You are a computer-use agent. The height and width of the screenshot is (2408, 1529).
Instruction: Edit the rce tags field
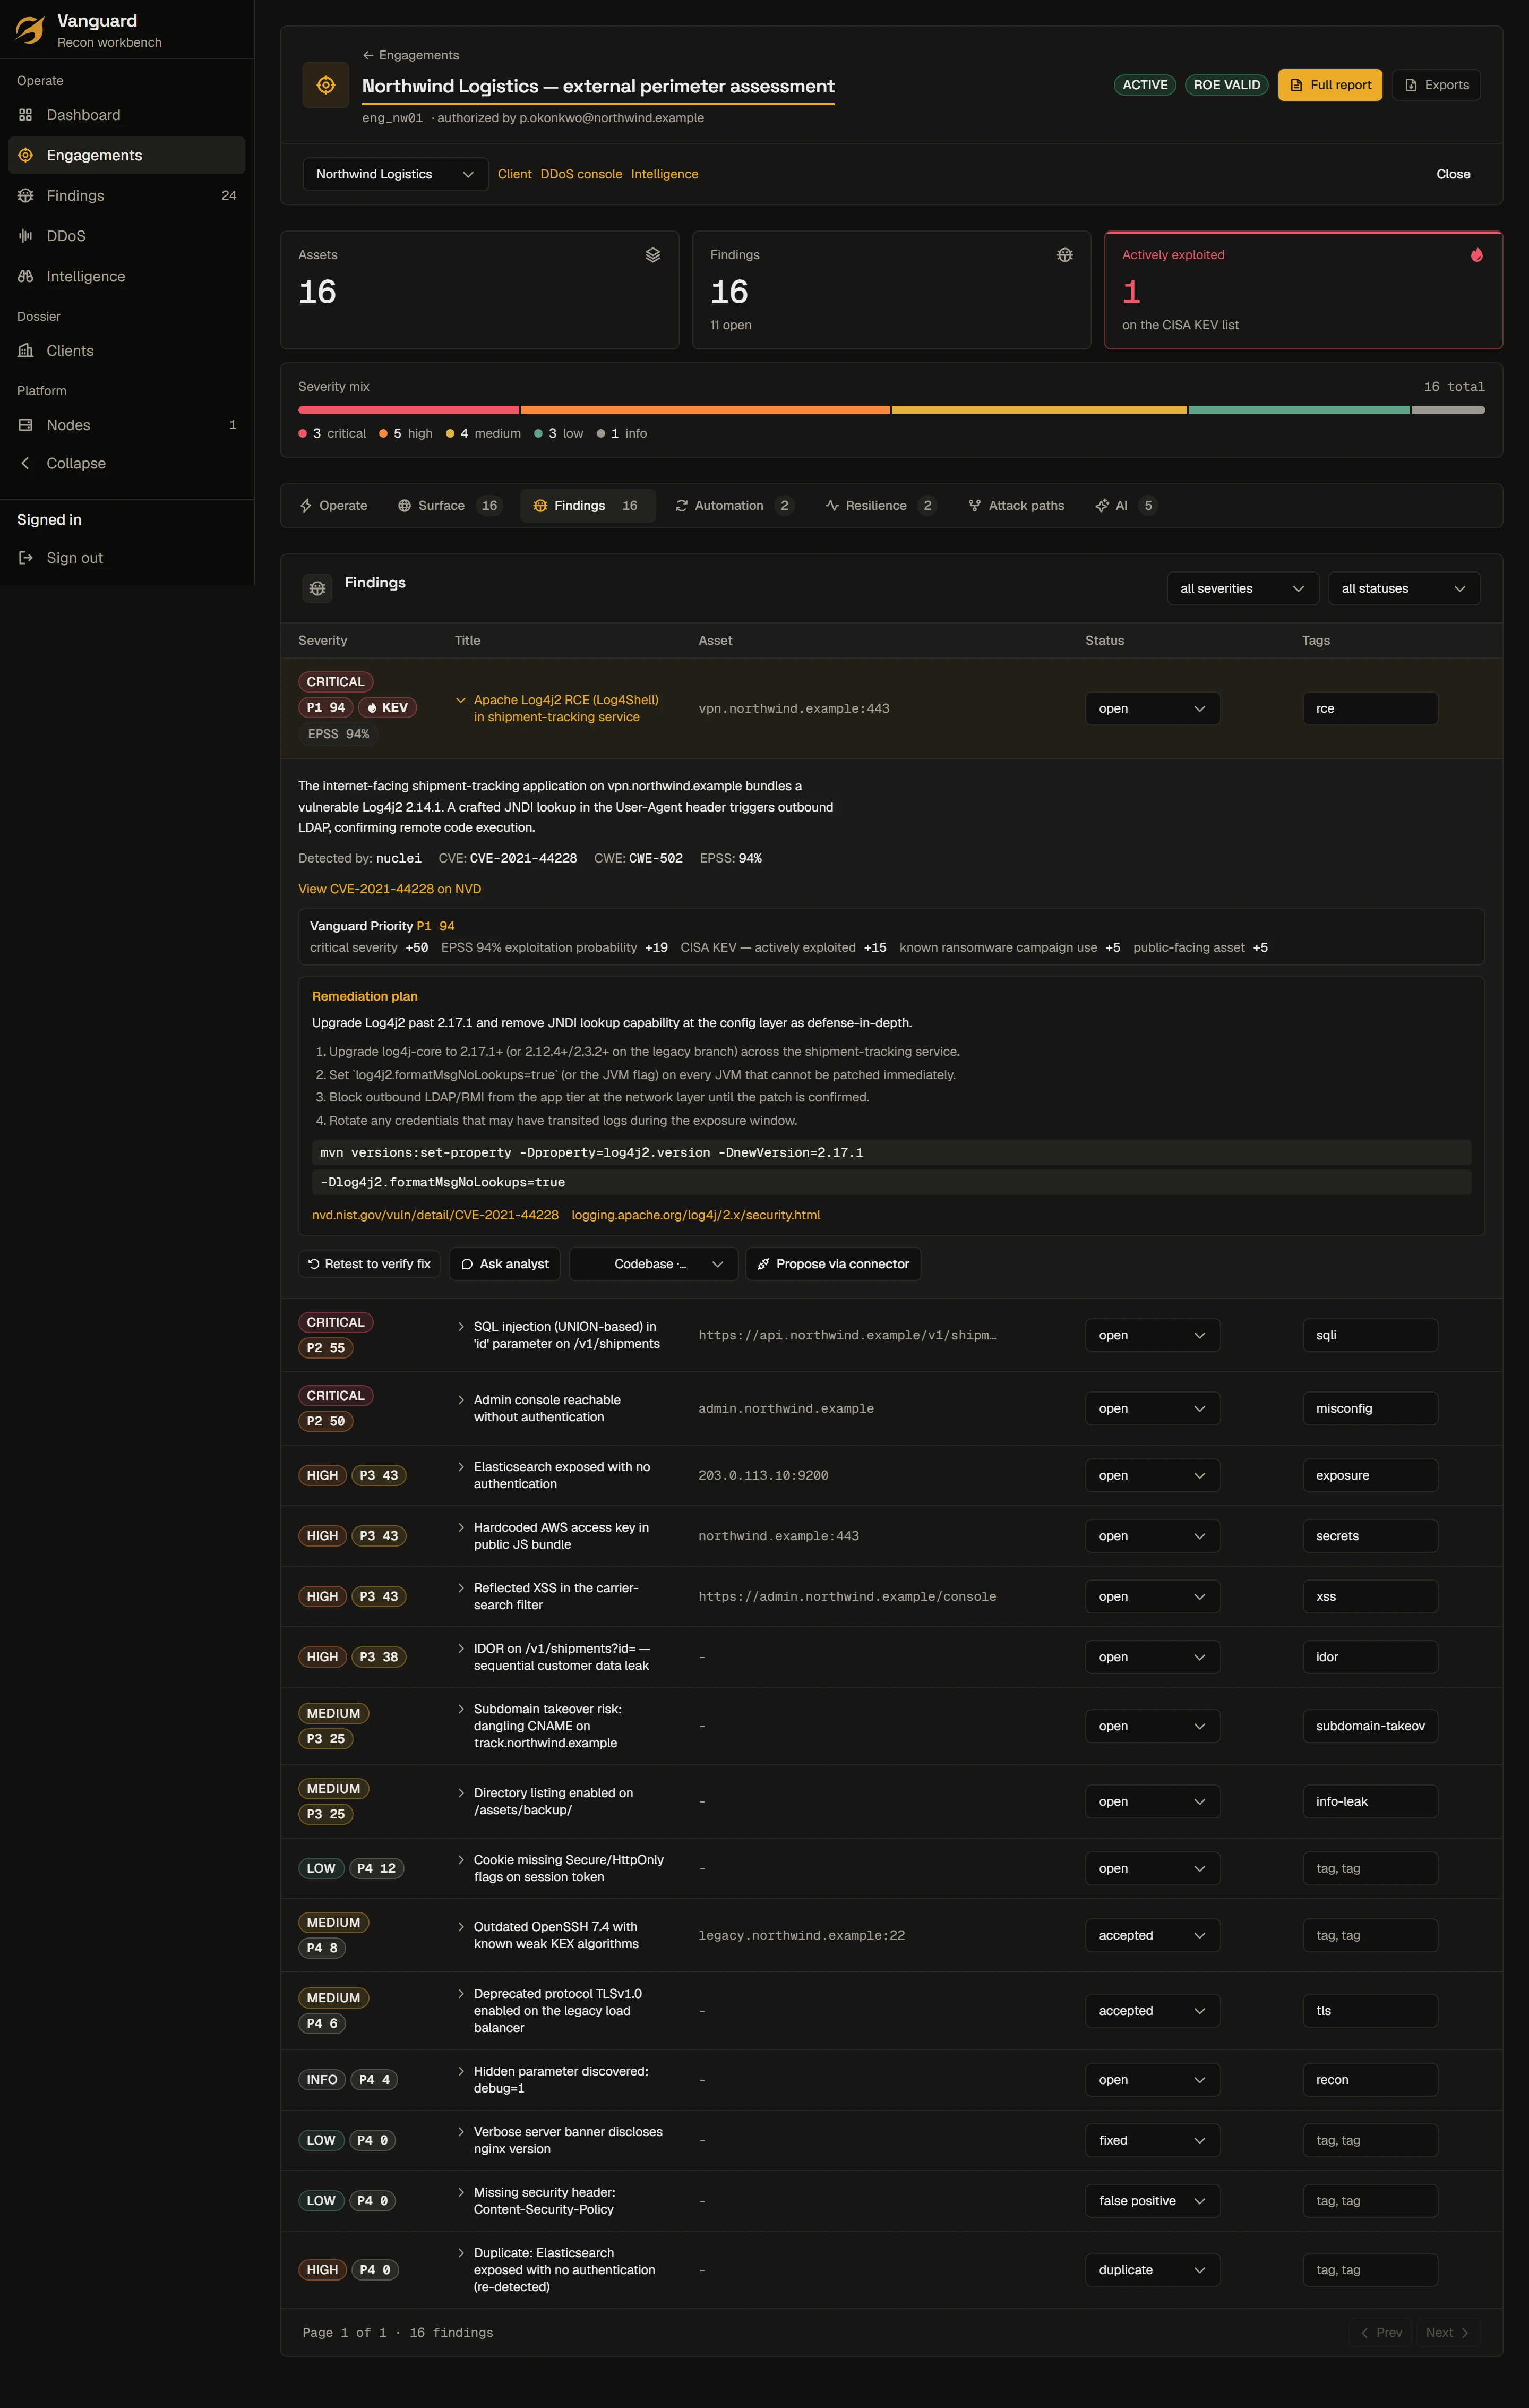(x=1369, y=708)
